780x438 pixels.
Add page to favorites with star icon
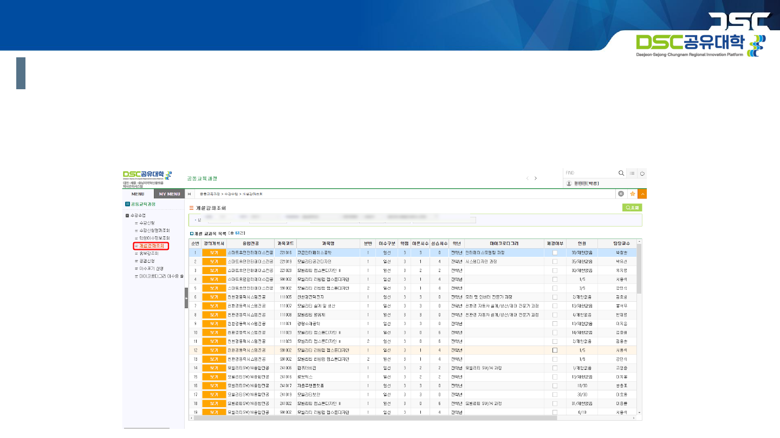(x=632, y=194)
